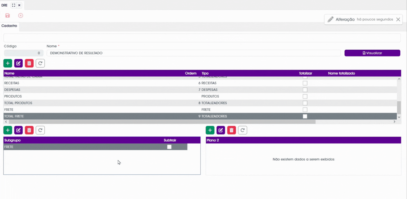Click the Nome input field
The width and height of the screenshot is (407, 199).
pyautogui.click(x=194, y=53)
